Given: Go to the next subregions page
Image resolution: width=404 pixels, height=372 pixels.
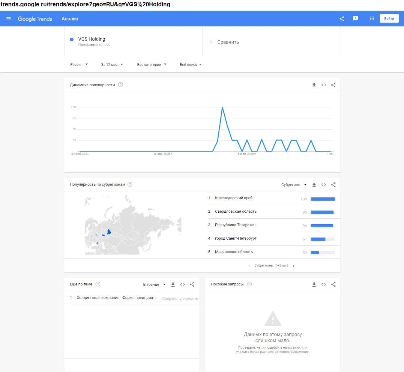Looking at the screenshot, I should 293,266.
